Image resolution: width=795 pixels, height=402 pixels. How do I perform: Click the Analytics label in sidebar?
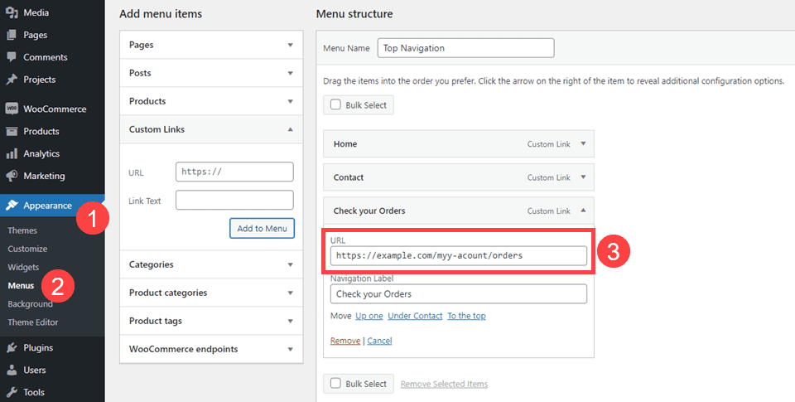point(41,154)
